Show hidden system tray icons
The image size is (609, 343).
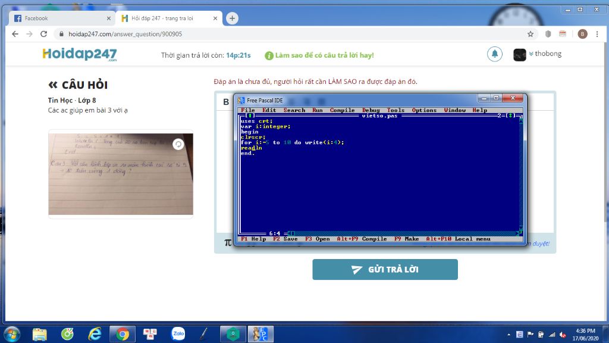509,335
